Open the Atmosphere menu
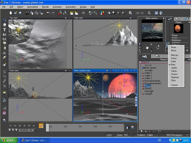Image resolution: width=191 pixels, height=143 pixels. coord(32,7)
